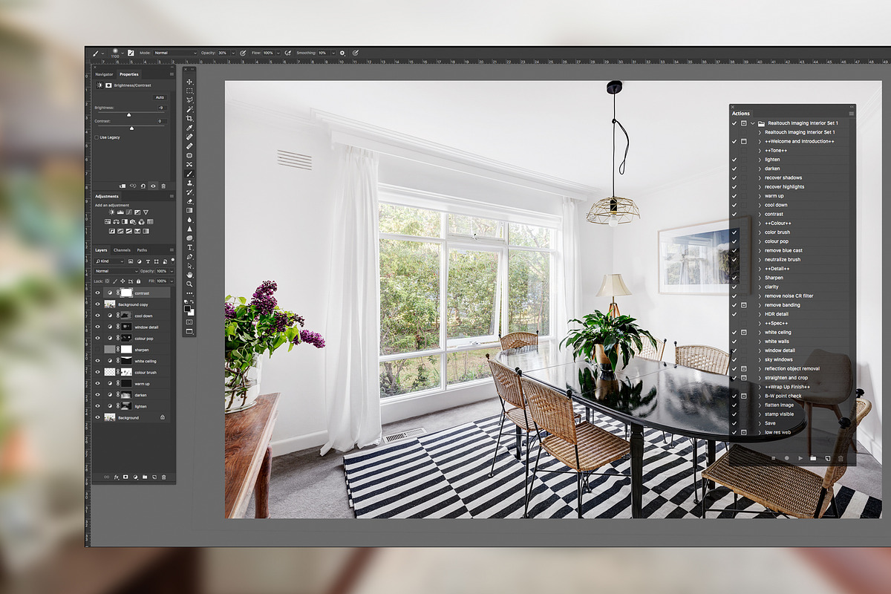Expand the HDR detail action
Image resolution: width=891 pixels, height=594 pixels.
760,314
